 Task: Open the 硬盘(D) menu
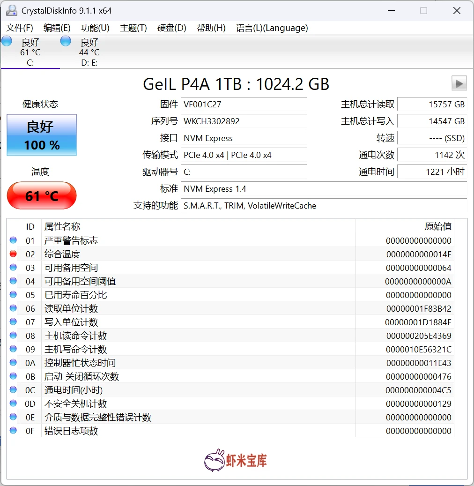tap(171, 28)
